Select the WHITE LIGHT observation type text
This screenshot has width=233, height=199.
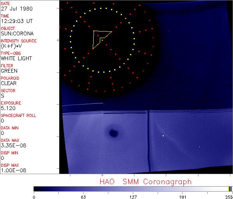(x=16, y=58)
